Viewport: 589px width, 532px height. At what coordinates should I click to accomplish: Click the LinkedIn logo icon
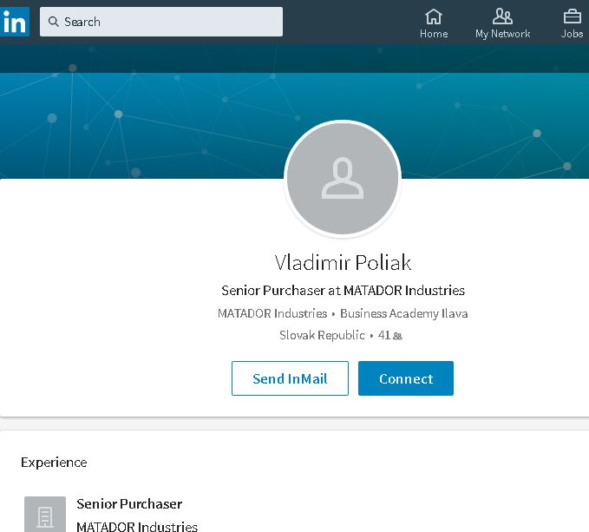[x=15, y=22]
